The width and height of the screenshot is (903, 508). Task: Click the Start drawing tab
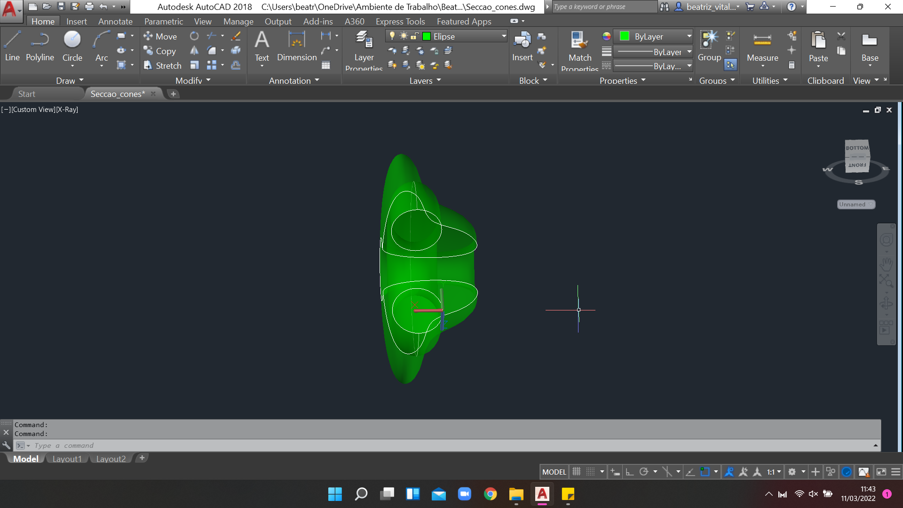point(27,94)
